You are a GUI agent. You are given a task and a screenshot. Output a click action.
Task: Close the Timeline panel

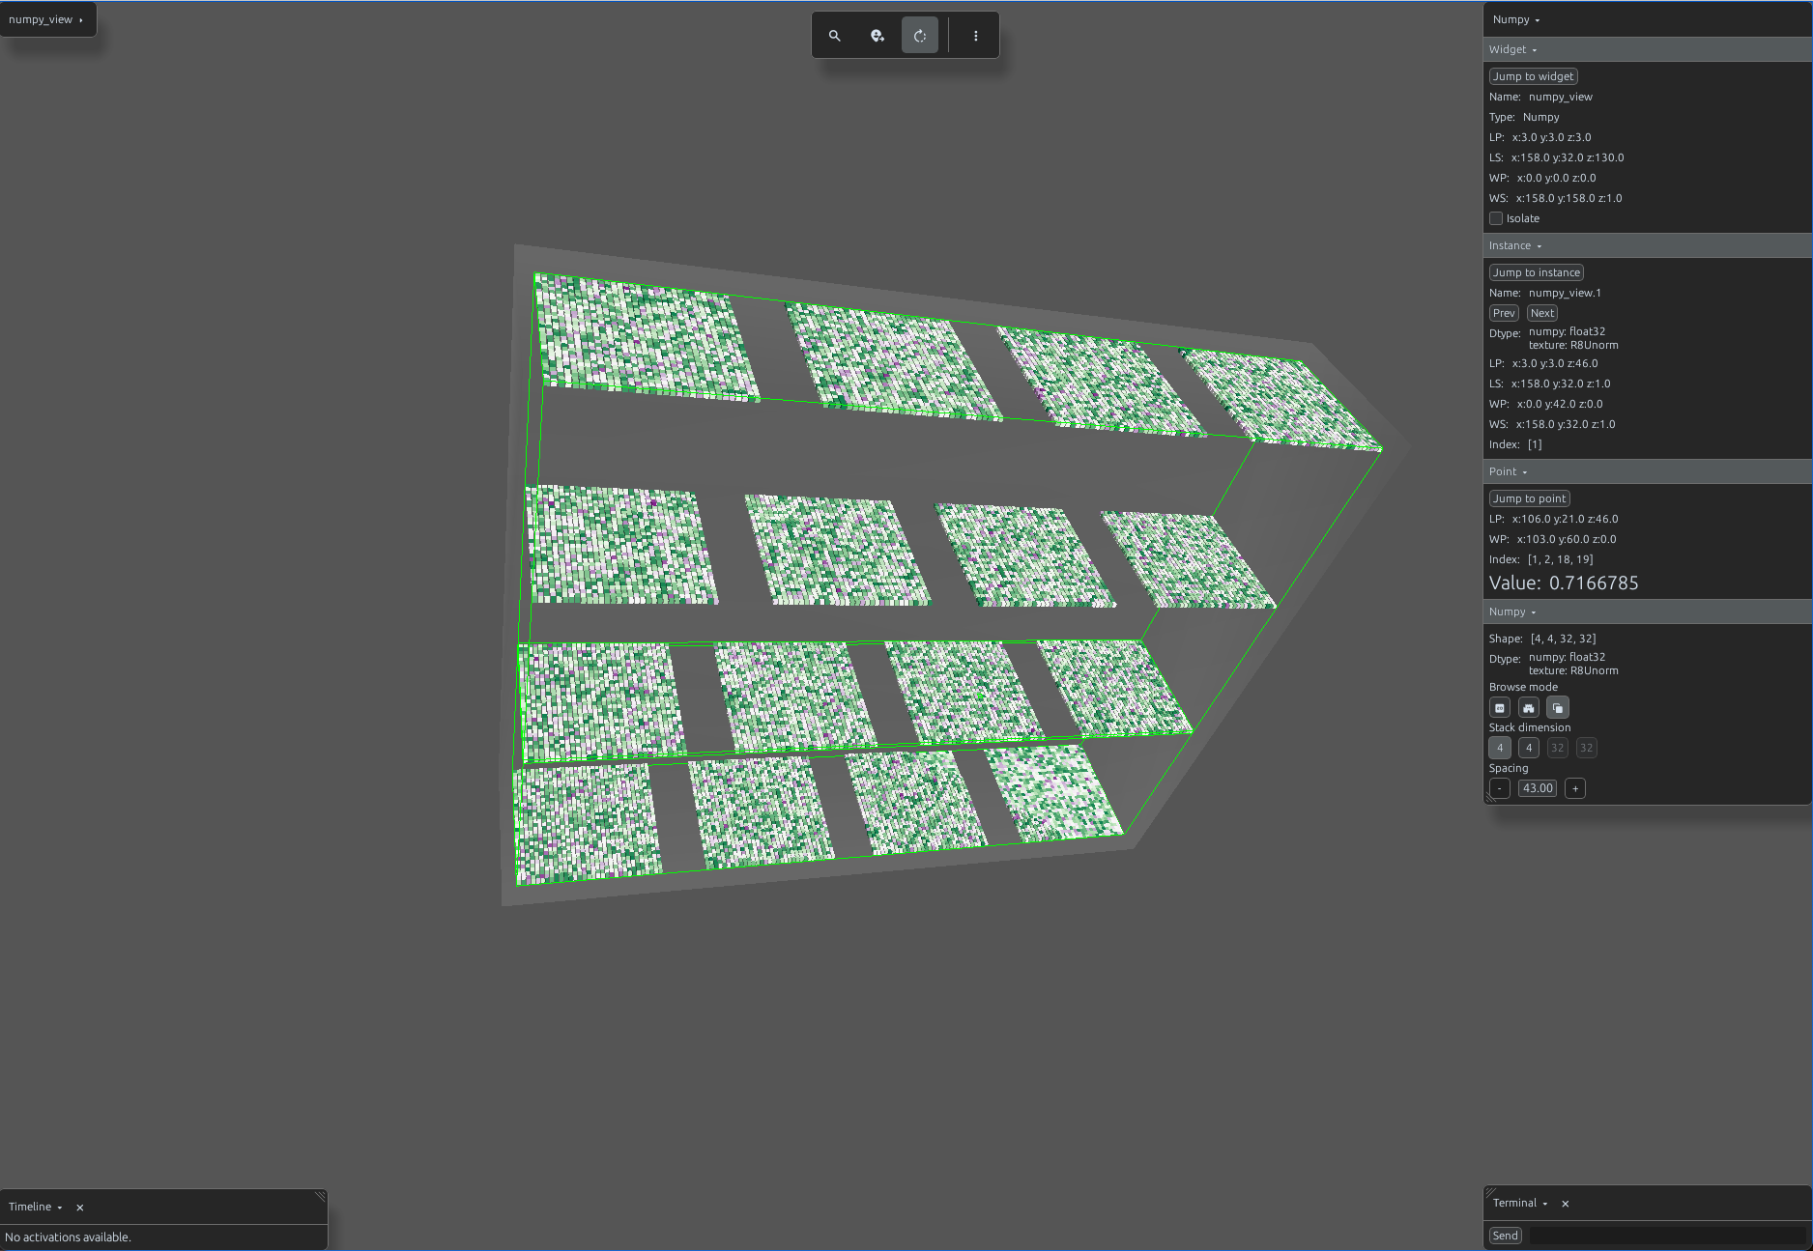pyautogui.click(x=80, y=1208)
